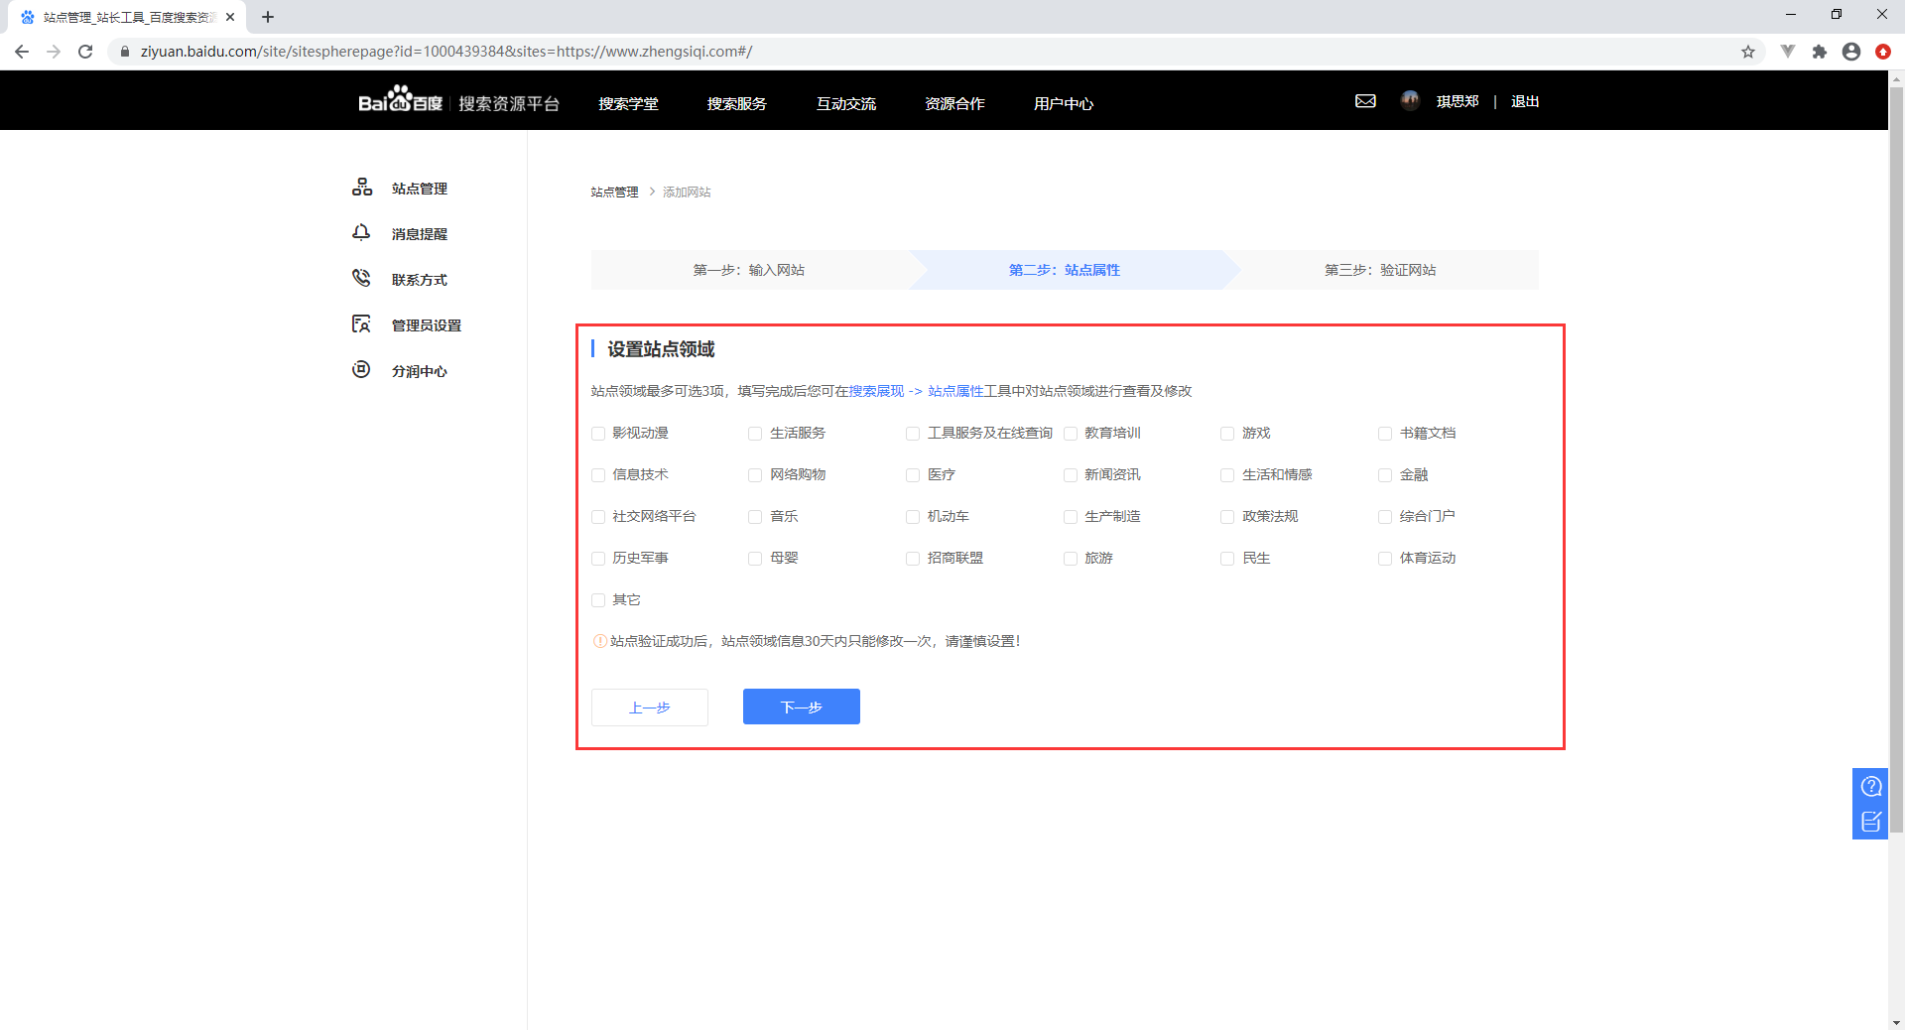The image size is (1905, 1030).
Task: Bookmark this page with the star icon
Action: click(1748, 52)
